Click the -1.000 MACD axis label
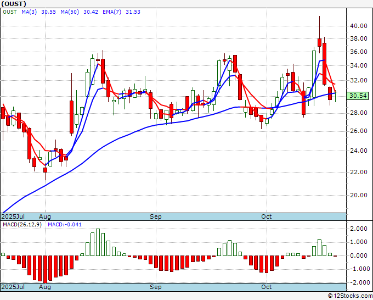373x300 pixels. click(x=359, y=269)
